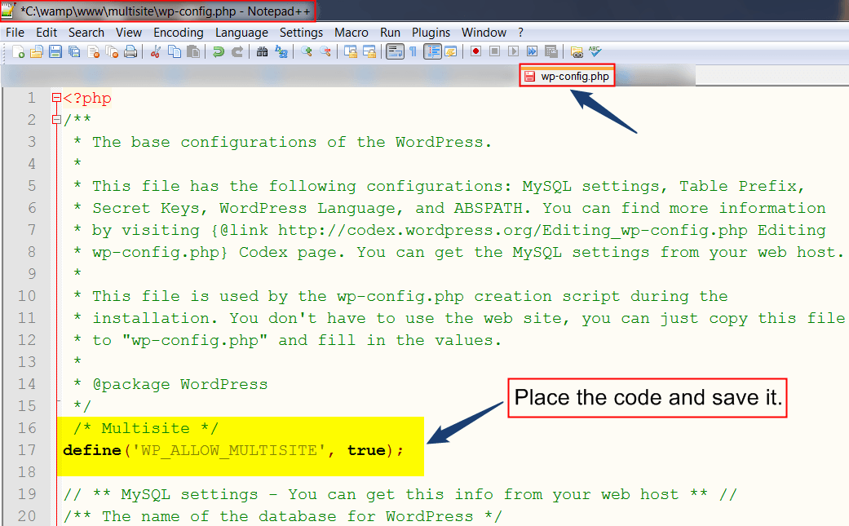Open the View menu
The height and width of the screenshot is (526, 849).
pyautogui.click(x=128, y=33)
